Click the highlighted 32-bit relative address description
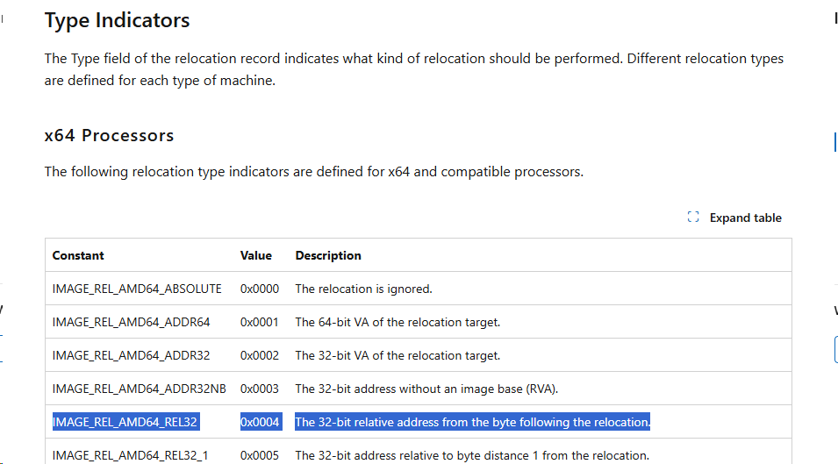838x464 pixels. [472, 422]
